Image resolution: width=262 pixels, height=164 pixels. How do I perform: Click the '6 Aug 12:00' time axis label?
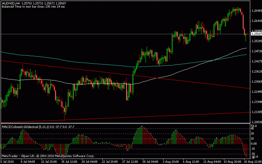191,161
